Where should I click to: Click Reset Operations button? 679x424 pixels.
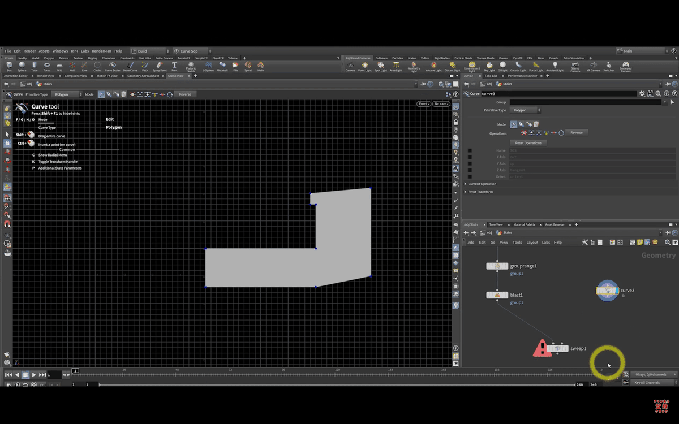point(528,143)
